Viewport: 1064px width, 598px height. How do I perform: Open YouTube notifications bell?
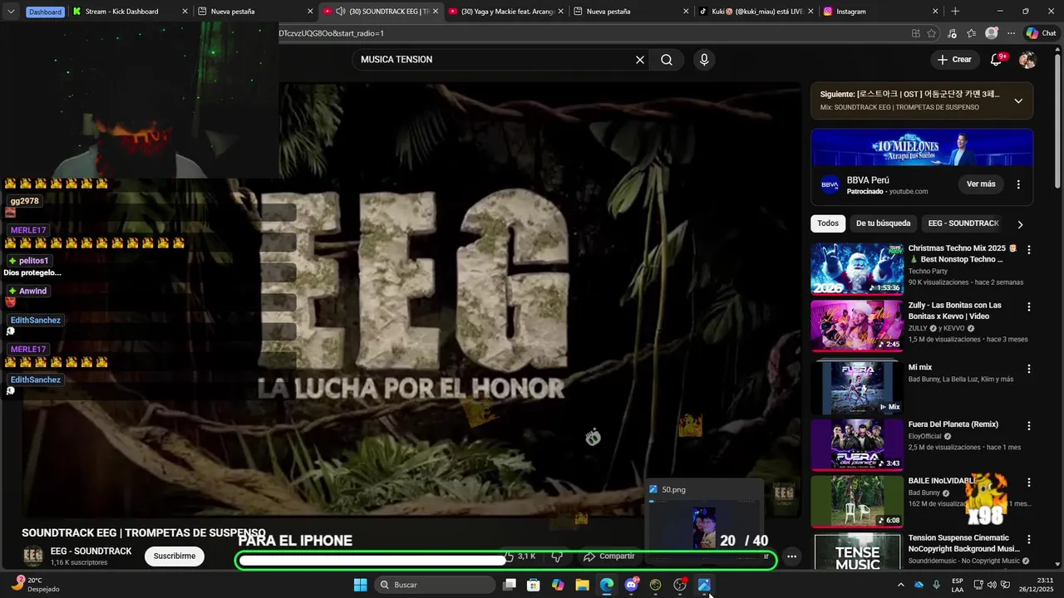(997, 60)
